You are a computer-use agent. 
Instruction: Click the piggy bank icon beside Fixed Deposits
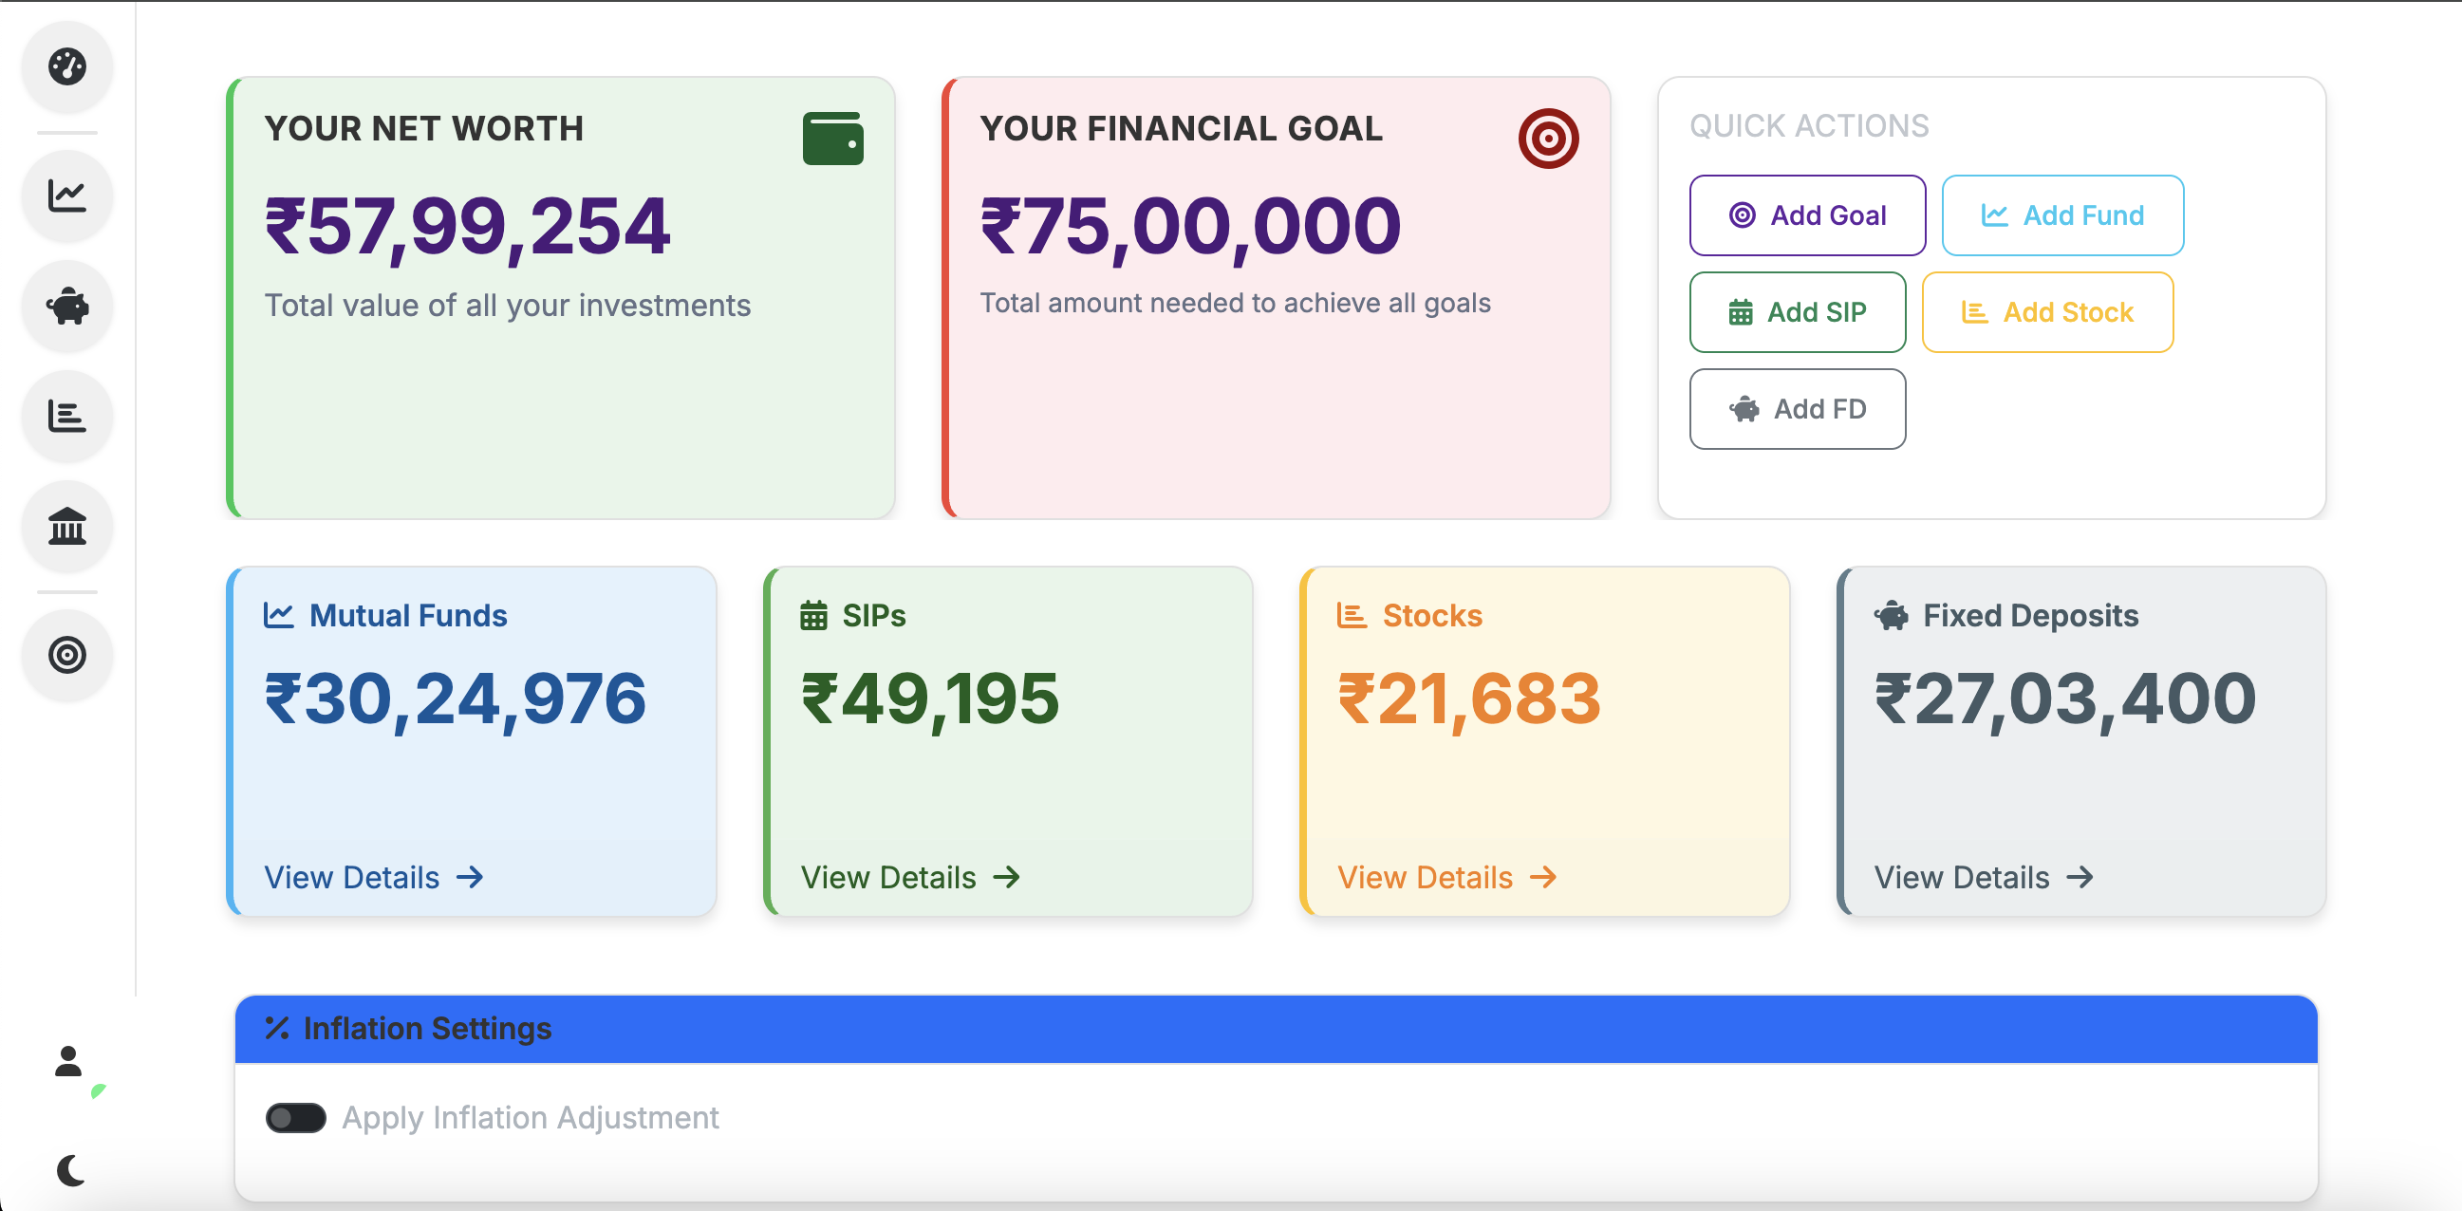click(x=1892, y=616)
